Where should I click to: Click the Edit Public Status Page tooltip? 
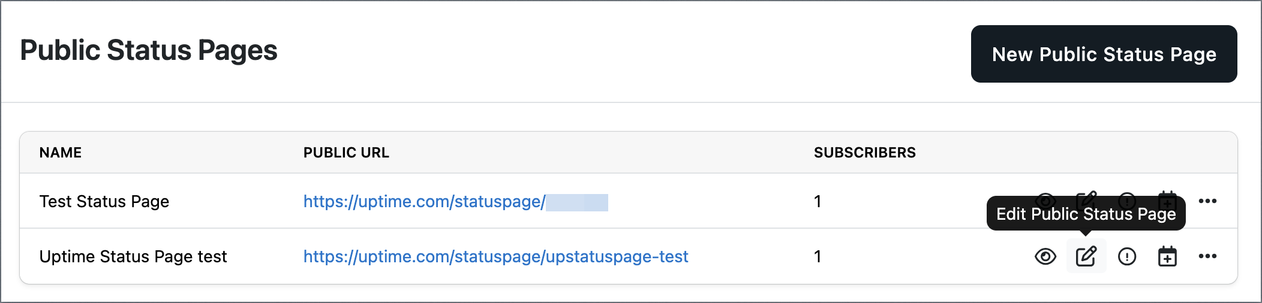tap(1086, 214)
